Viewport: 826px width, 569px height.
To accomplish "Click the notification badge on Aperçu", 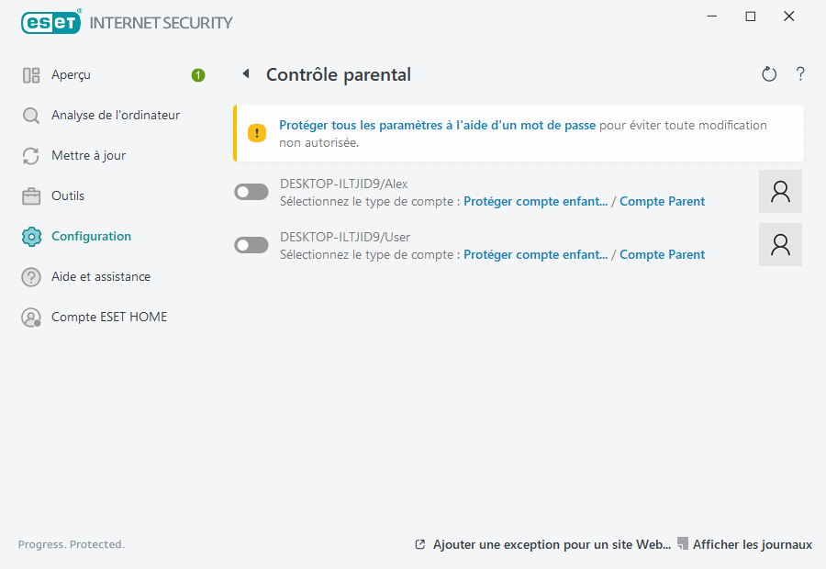I will point(197,75).
